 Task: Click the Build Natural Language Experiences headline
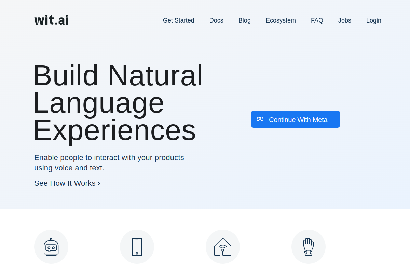(118, 102)
